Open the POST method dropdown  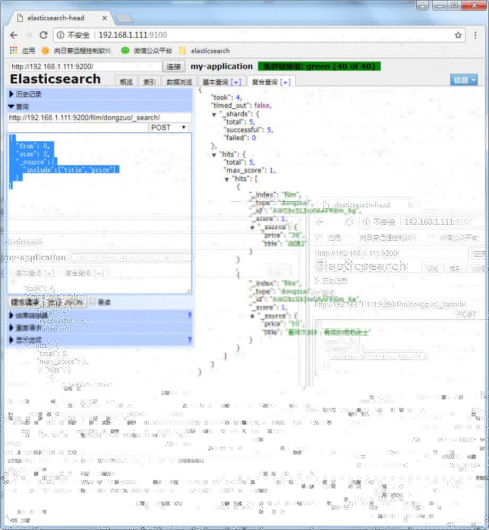click(x=169, y=127)
